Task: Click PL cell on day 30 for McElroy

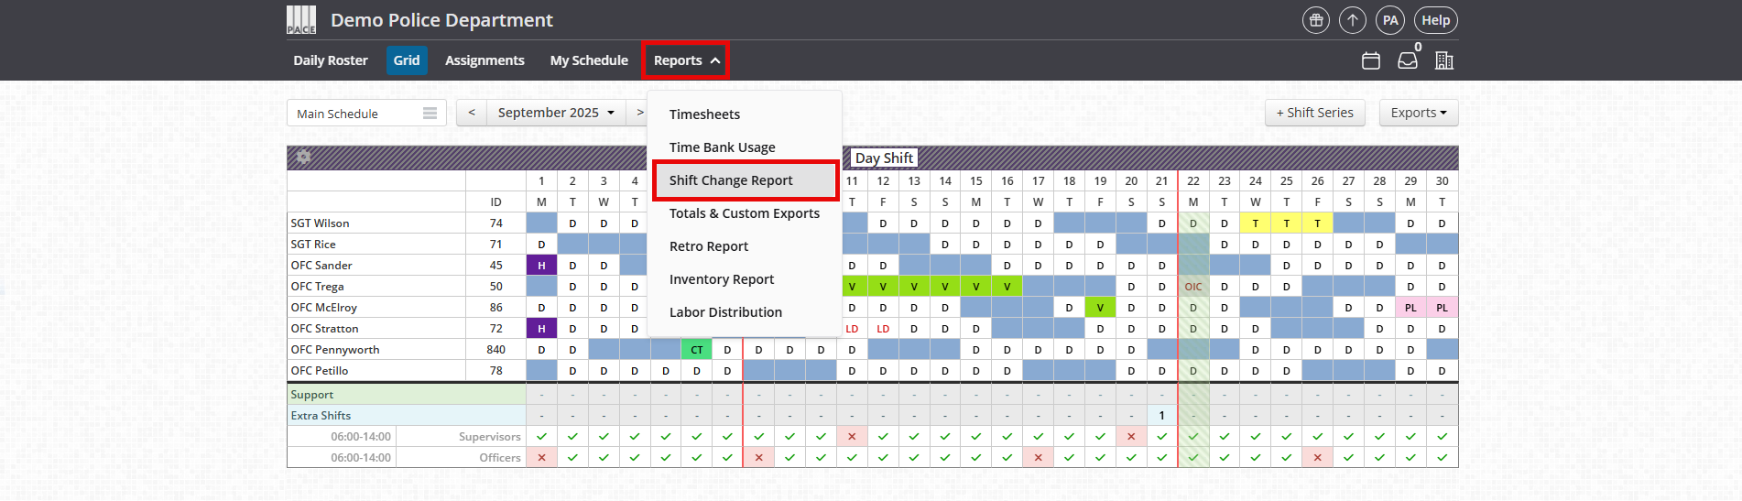Action: click(x=1442, y=308)
